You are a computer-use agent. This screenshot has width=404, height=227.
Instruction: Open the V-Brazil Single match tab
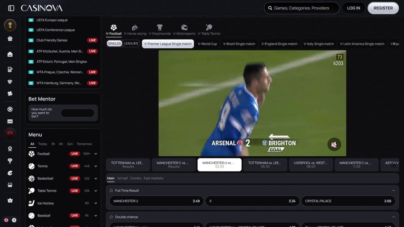click(x=239, y=44)
